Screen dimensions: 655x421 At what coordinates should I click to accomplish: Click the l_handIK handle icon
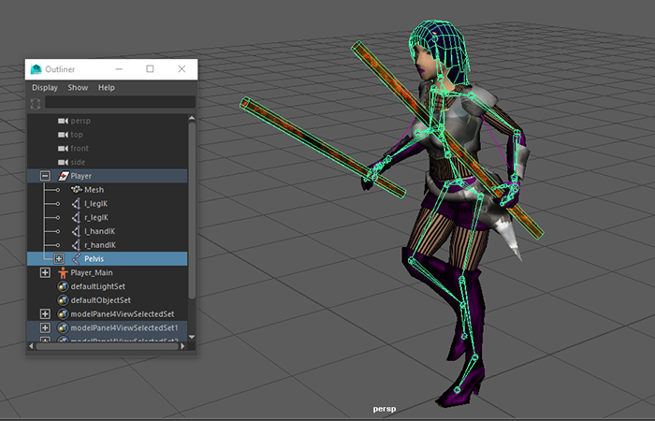point(76,231)
